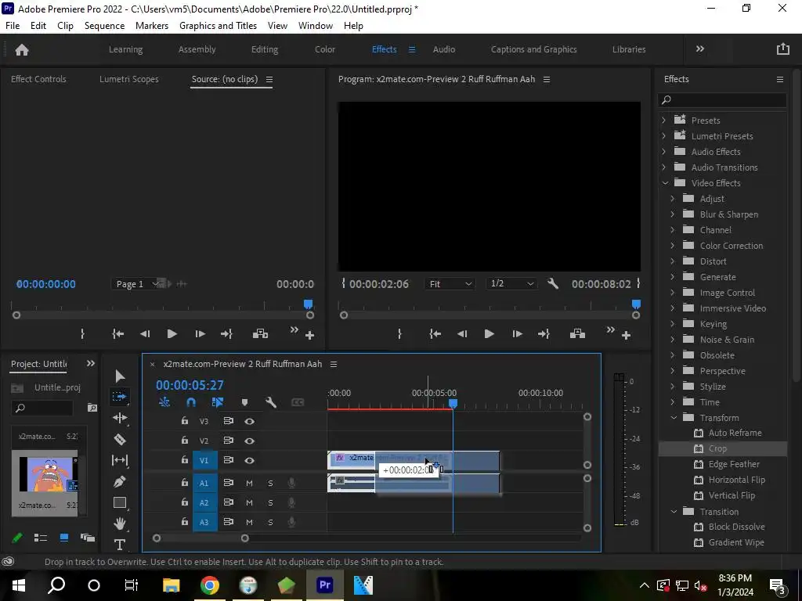Image resolution: width=802 pixels, height=601 pixels.
Task: Click Add Marker in the timeline
Action: point(244,403)
